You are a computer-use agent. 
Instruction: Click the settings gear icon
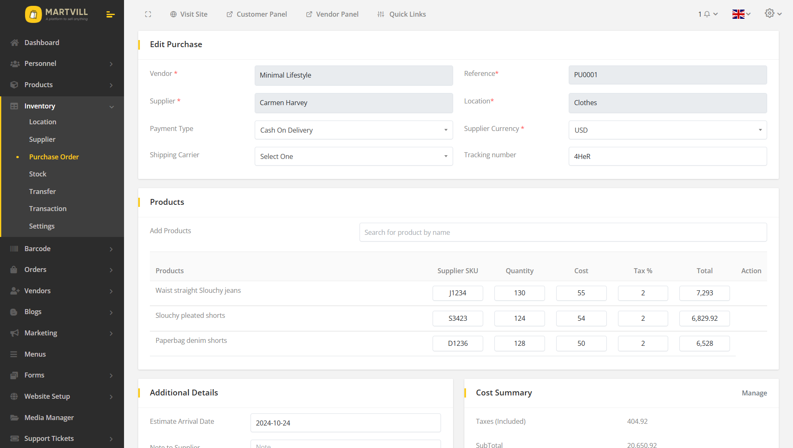click(x=769, y=13)
